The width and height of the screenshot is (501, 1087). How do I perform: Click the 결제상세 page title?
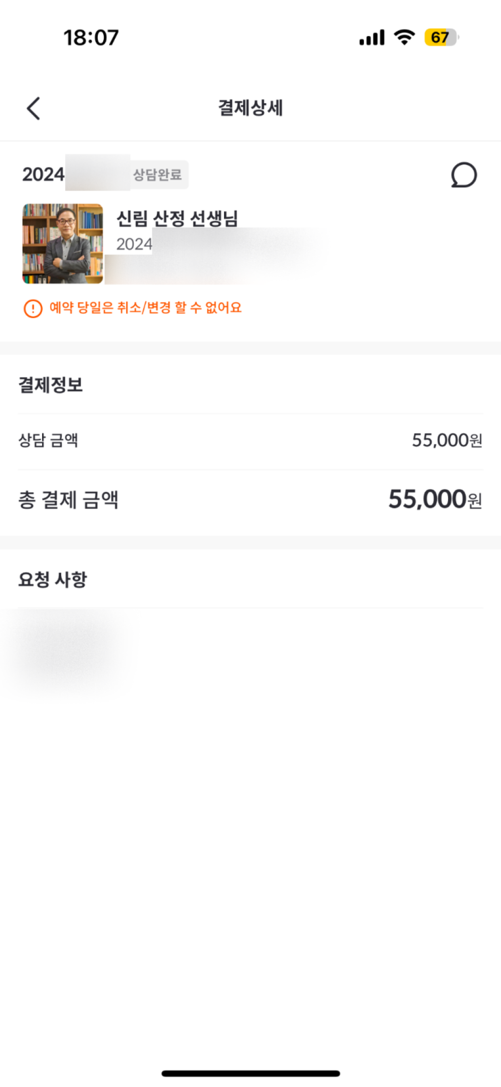coord(250,108)
